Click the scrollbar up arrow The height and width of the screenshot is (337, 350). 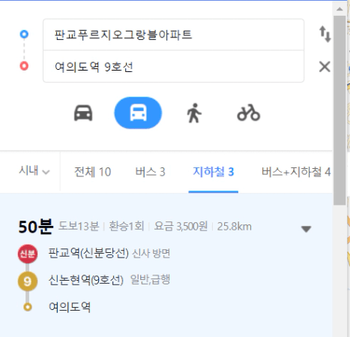pos(340,9)
